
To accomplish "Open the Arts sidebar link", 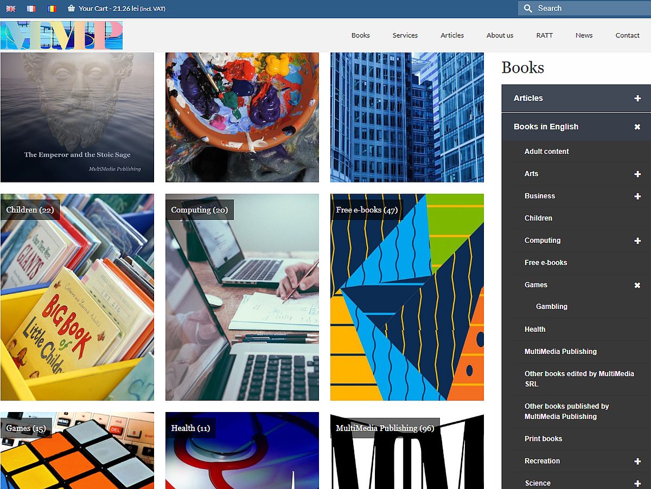I will point(531,173).
